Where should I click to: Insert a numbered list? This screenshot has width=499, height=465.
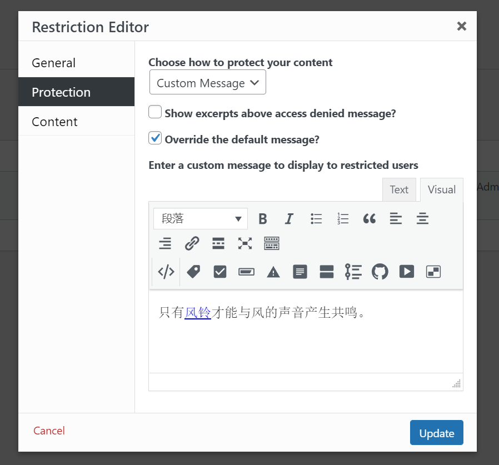(343, 219)
